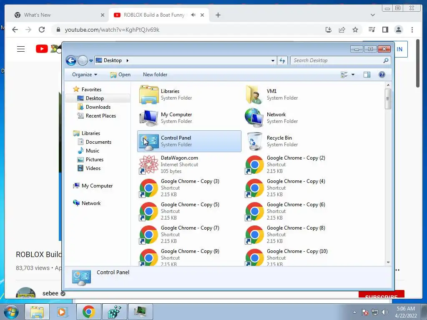Click Open in Explorer toolbar
Screen dimensions: 427x320
point(120,75)
